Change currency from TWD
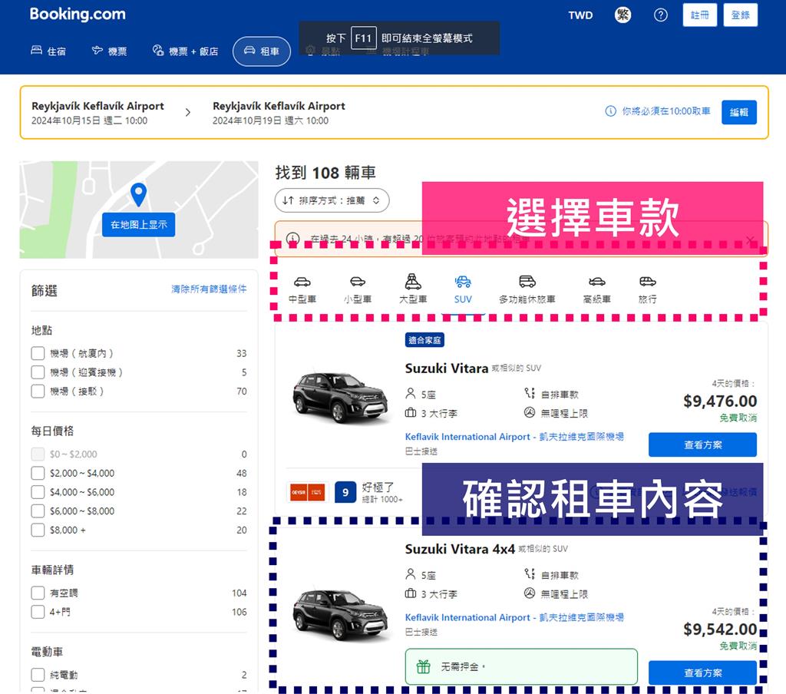 tap(580, 15)
